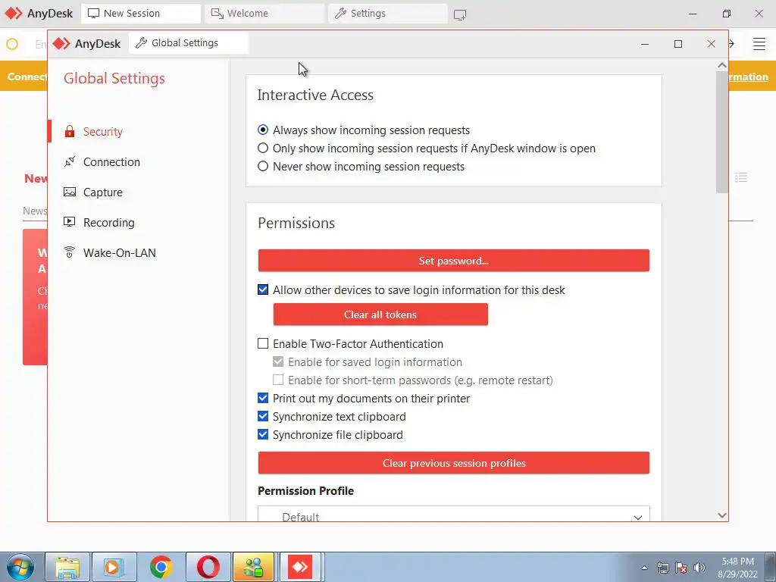Click the Wake-On-LAN wireless icon in sidebar

[69, 252]
